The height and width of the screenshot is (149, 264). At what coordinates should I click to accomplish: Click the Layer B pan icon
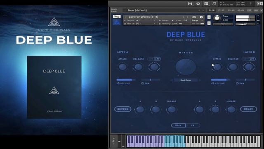[237, 83]
